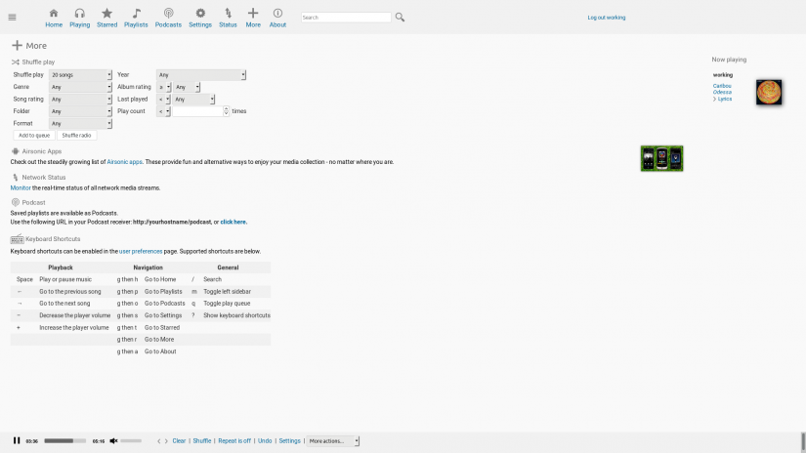Click the Airsonic apps phones image

coord(662,158)
